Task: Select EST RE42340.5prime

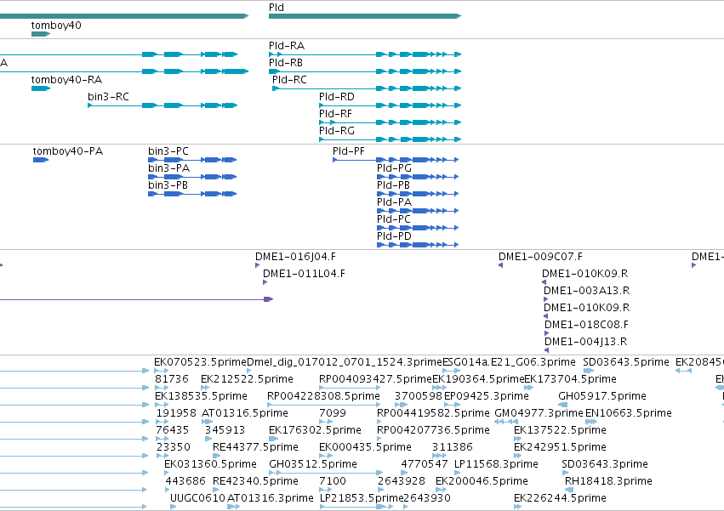Action: tap(217, 491)
